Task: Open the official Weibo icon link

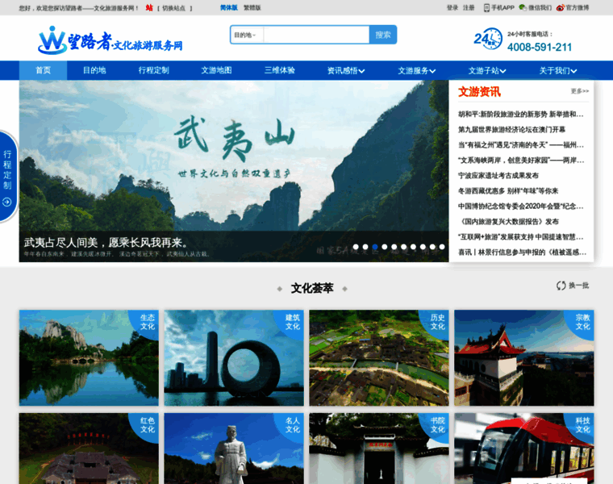Action: click(561, 7)
